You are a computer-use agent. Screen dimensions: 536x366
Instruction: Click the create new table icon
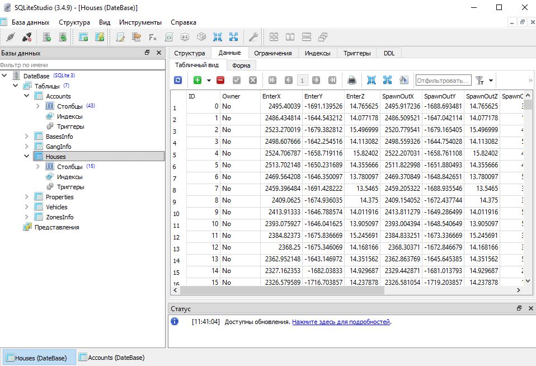click(83, 37)
